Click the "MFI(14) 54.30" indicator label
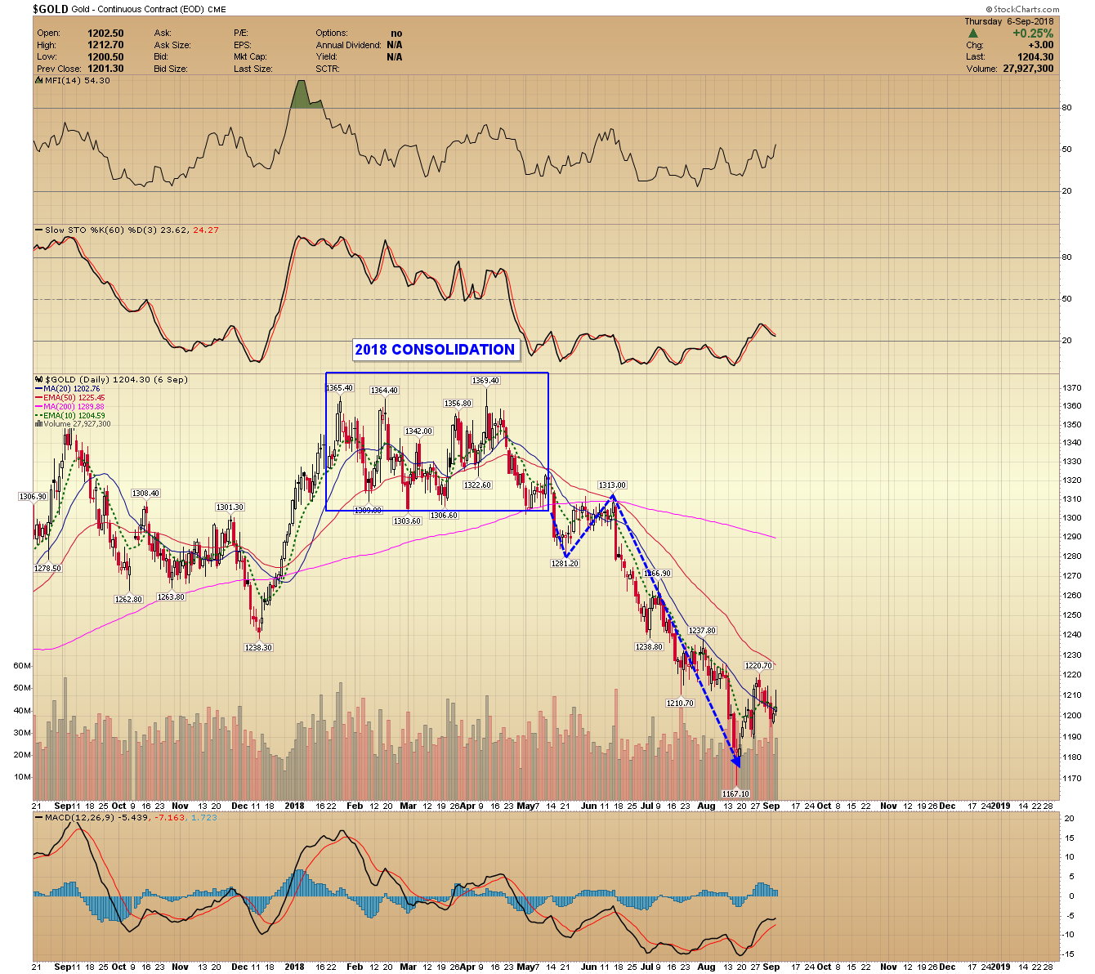The image size is (1095, 974). pos(77,81)
